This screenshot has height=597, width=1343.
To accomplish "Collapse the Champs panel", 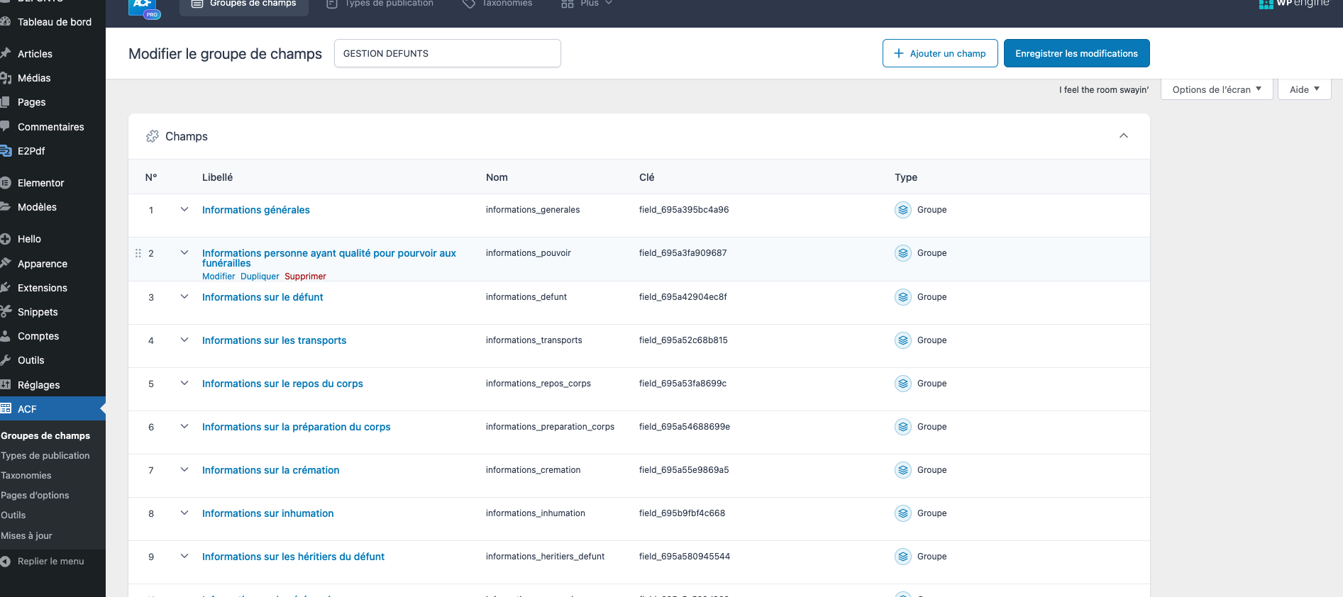I will pyautogui.click(x=1123, y=136).
